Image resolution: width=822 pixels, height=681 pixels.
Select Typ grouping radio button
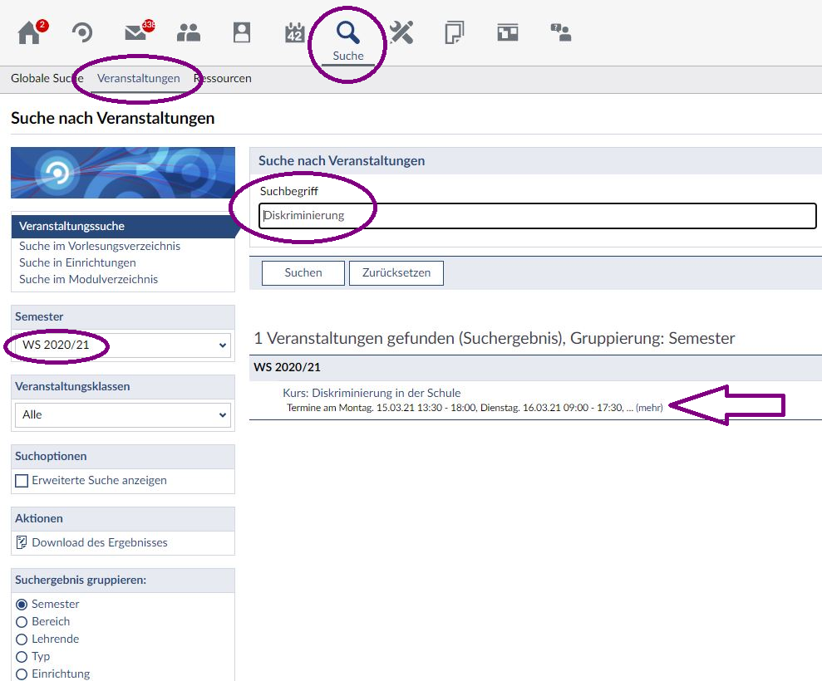pyautogui.click(x=22, y=656)
